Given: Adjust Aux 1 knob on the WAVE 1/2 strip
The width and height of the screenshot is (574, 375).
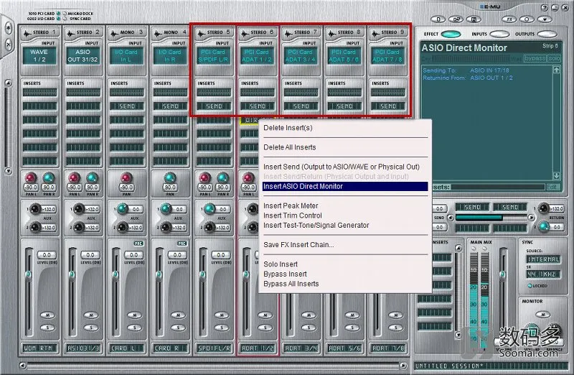Looking at the screenshot, I should tap(34, 209).
